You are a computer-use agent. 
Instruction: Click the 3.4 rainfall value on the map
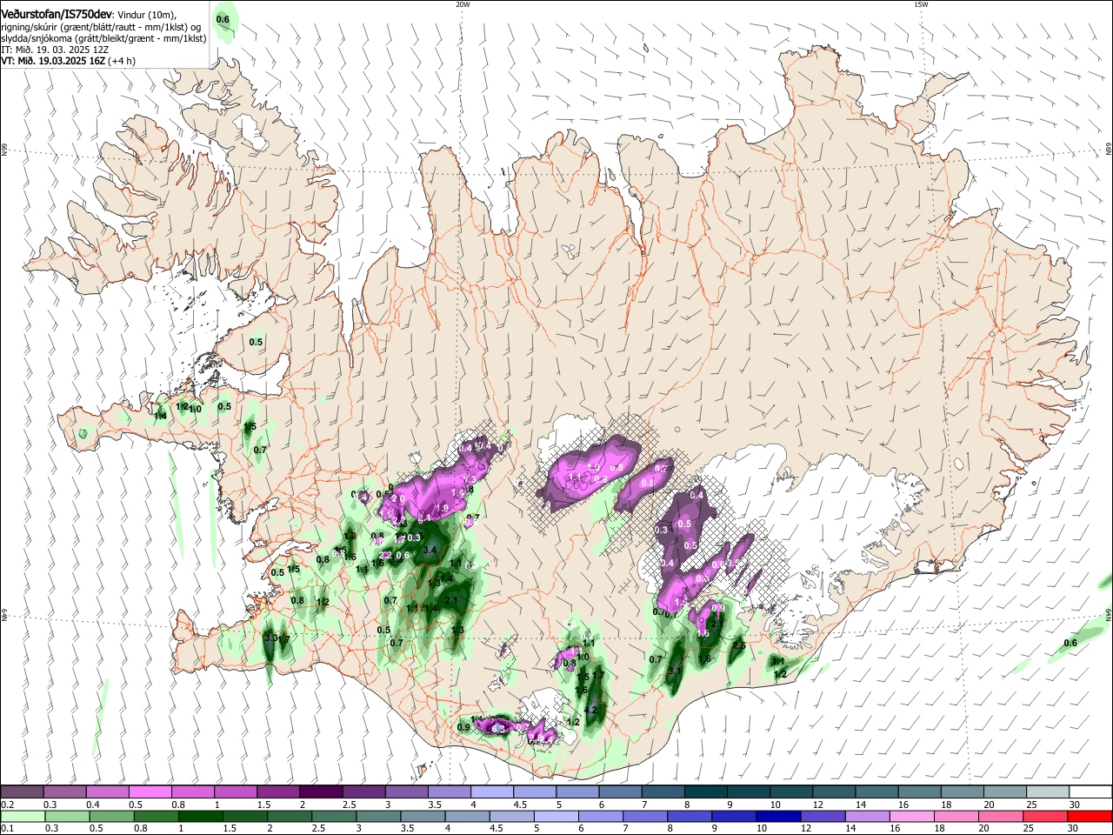coord(430,550)
